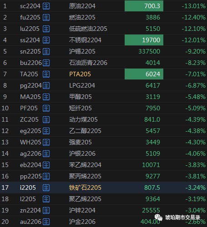Click the 主 icon beside fu2205
207x227 pixels.
coord(46,18)
